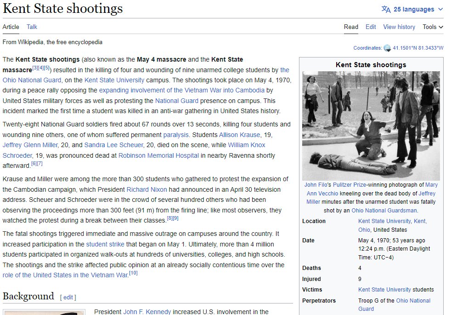Open expanding involvement of Vietnam War into Cambodia link
Image resolution: width=451 pixels, height=315 pixels.
pos(181,90)
